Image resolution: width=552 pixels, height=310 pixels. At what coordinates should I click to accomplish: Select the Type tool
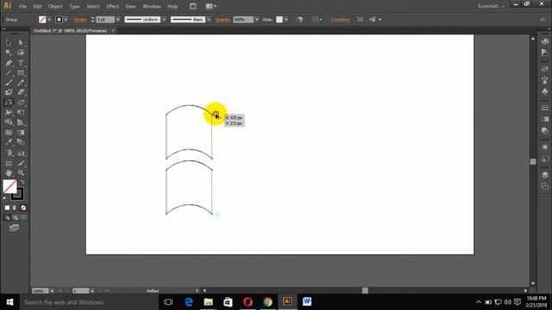point(21,63)
